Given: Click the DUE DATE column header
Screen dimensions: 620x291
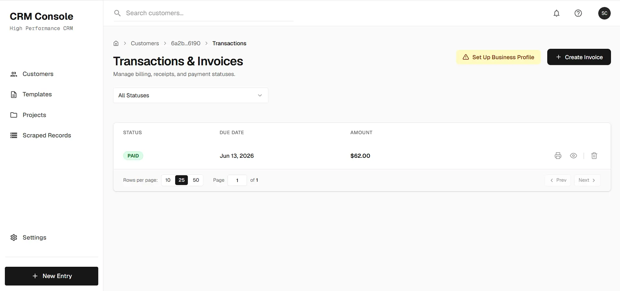Looking at the screenshot, I should point(232,133).
